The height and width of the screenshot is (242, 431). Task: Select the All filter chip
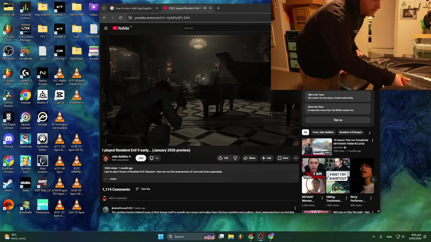[x=305, y=132]
